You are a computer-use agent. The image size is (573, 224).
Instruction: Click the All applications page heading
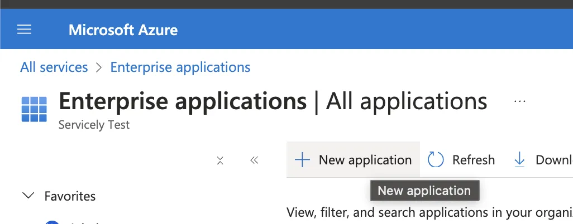(407, 101)
